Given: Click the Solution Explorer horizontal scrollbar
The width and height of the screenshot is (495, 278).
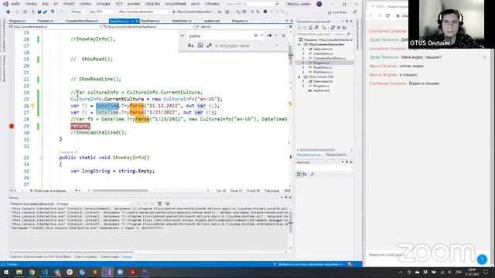Looking at the screenshot, I should (x=317, y=150).
